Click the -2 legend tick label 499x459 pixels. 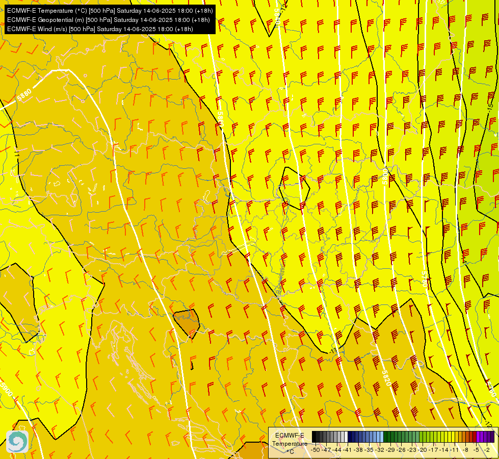pos(487,450)
